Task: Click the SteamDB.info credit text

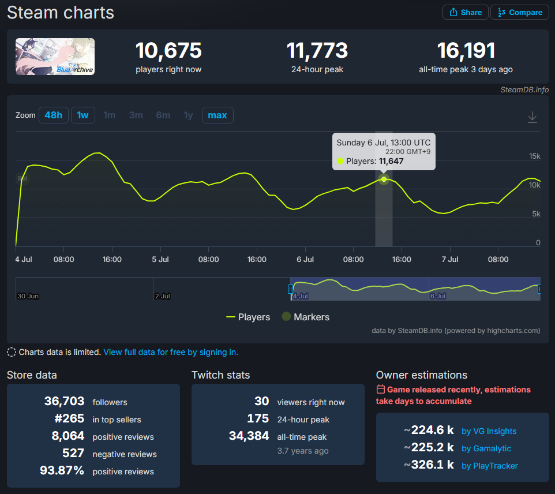Action: pos(524,89)
